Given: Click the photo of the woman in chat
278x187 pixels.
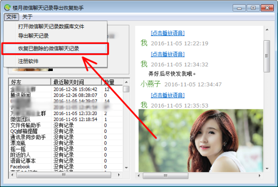Looking at the screenshot, I should tap(201, 141).
